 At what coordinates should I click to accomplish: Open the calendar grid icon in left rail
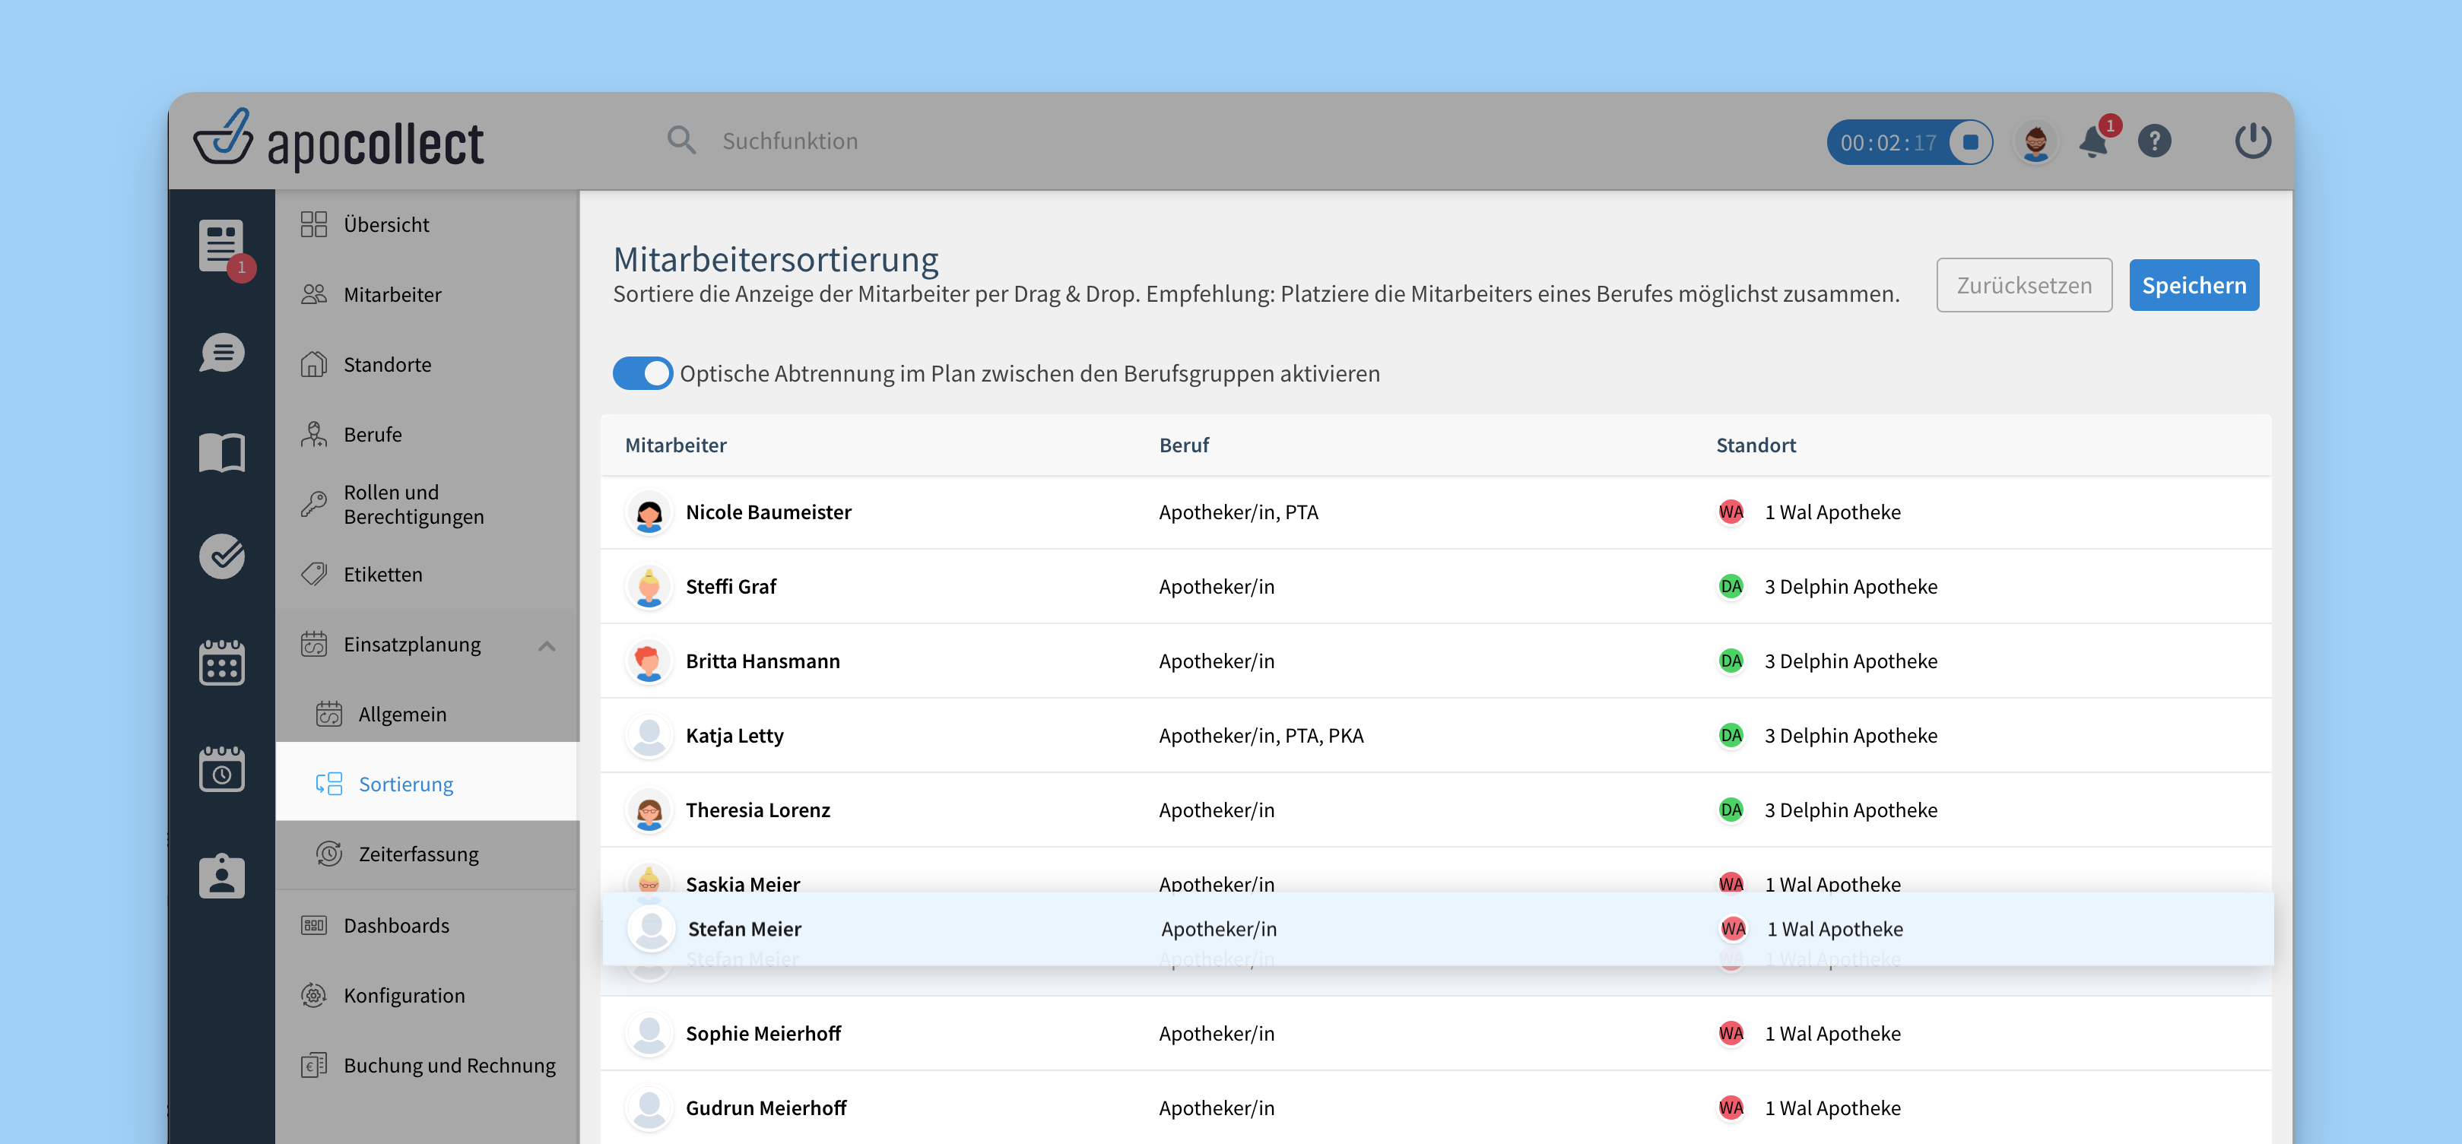click(222, 662)
